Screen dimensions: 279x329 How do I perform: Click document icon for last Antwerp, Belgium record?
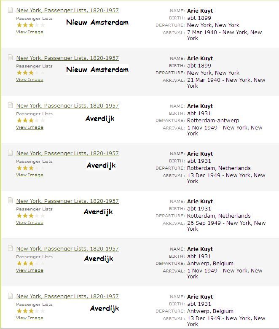pyautogui.click(x=10, y=296)
